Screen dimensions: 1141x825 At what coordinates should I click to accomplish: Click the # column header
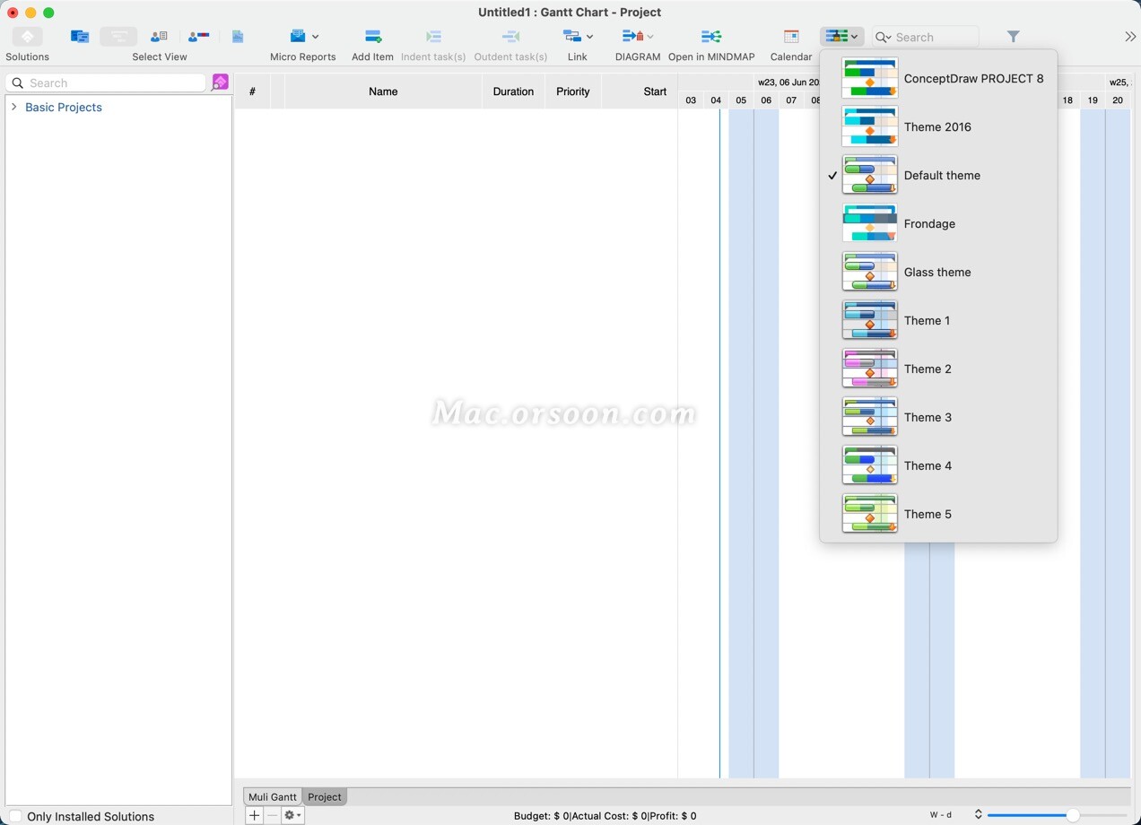253,91
